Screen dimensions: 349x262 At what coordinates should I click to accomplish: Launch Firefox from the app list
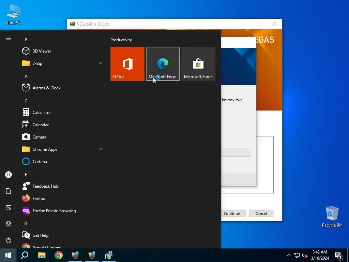click(62, 198)
